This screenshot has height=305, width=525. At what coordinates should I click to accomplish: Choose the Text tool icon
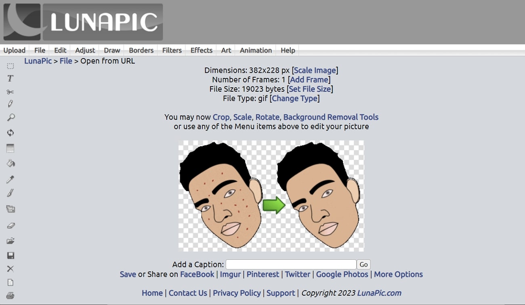[x=10, y=78]
